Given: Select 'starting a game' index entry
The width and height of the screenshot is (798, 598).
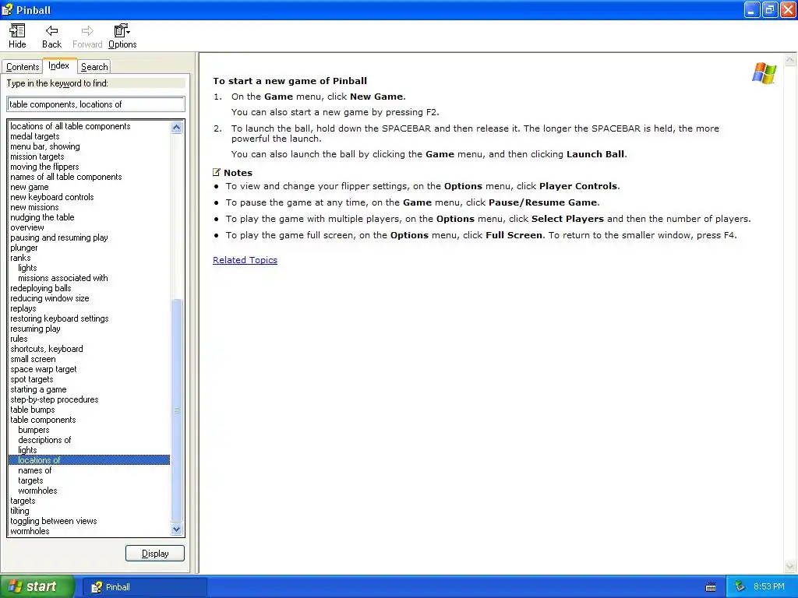Looking at the screenshot, I should coord(38,389).
